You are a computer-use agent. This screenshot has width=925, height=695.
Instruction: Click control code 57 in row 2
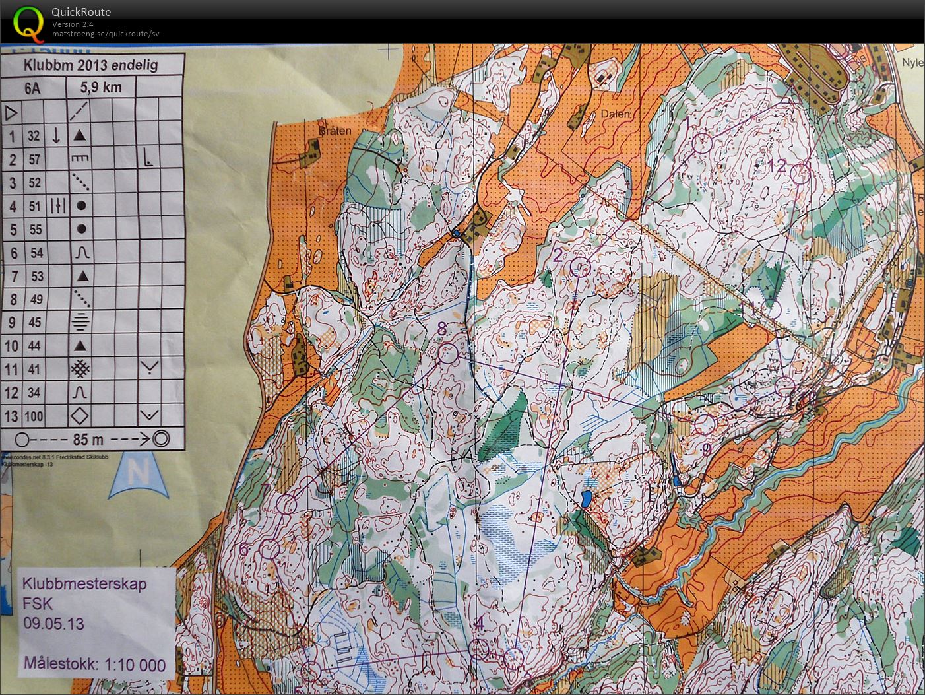point(34,160)
